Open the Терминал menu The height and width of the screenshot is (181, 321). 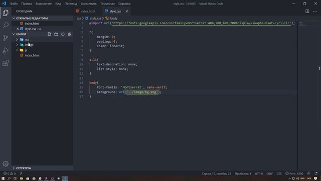click(107, 4)
